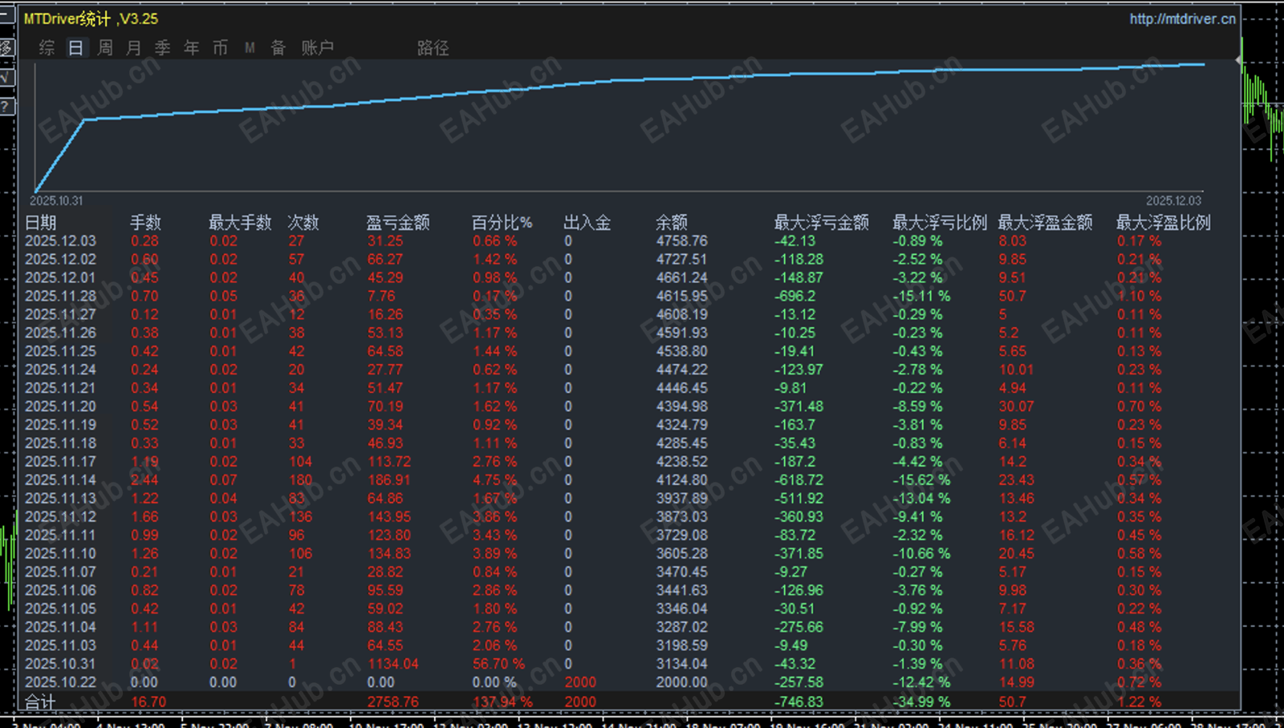Click the 日期 column header
Screen dimensions: 1284x728
click(x=41, y=222)
